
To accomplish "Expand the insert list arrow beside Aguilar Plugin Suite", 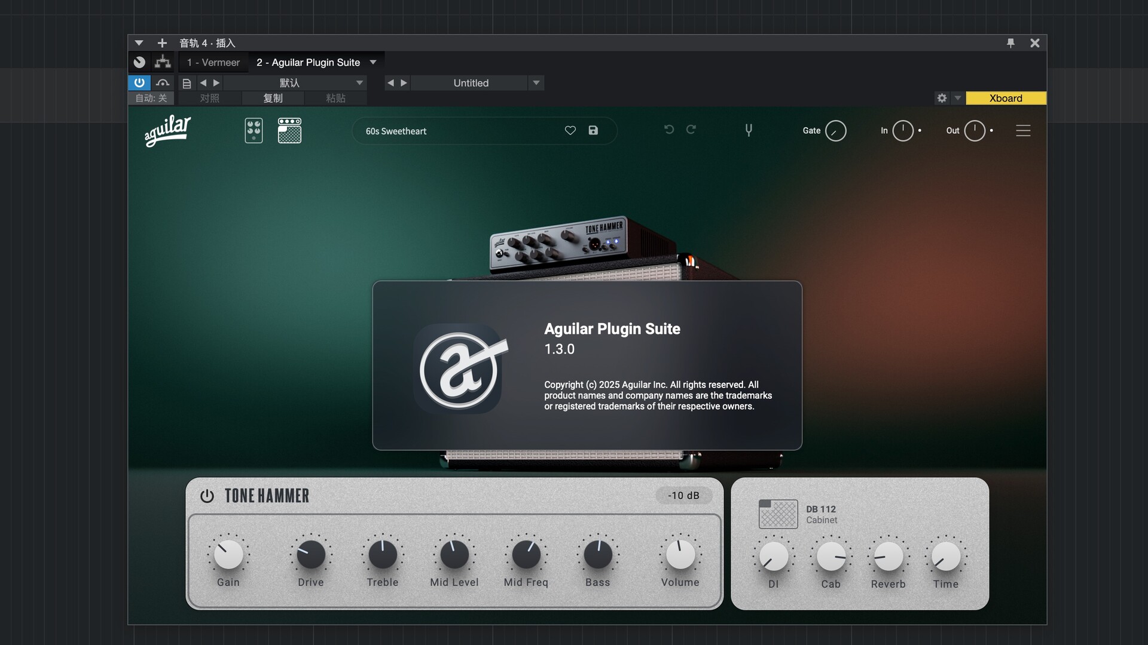I will [373, 63].
